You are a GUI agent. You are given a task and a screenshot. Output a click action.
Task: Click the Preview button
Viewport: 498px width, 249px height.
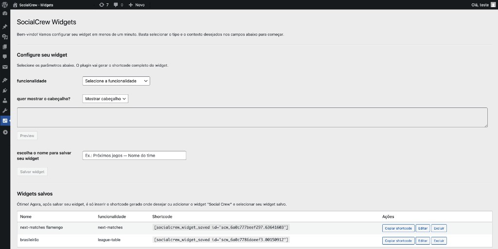[27, 136]
